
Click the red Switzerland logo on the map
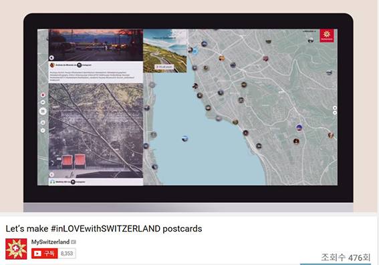327,35
